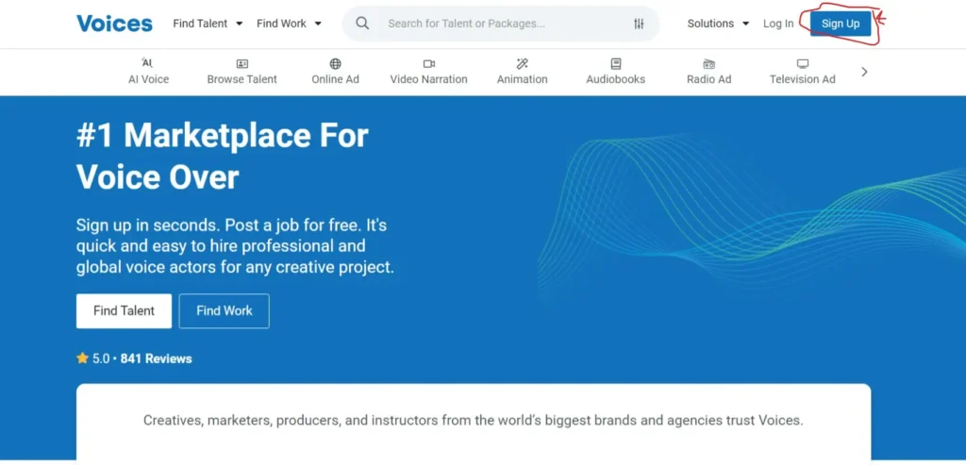The height and width of the screenshot is (465, 966).
Task: Open the Animation category label
Action: [x=523, y=79]
